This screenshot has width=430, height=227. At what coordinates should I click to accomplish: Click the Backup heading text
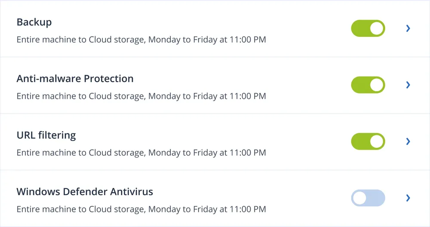click(34, 22)
